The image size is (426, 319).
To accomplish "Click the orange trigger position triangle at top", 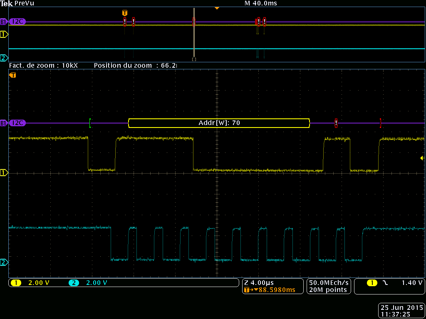I will point(217,8).
